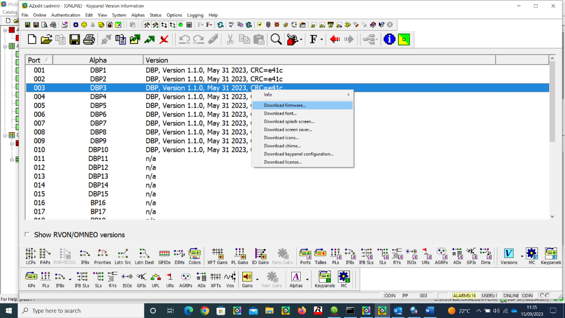Image resolution: width=565 pixels, height=318 pixels.
Task: Click the ALARMS:16 indicator in the status bar
Action: tap(464, 295)
